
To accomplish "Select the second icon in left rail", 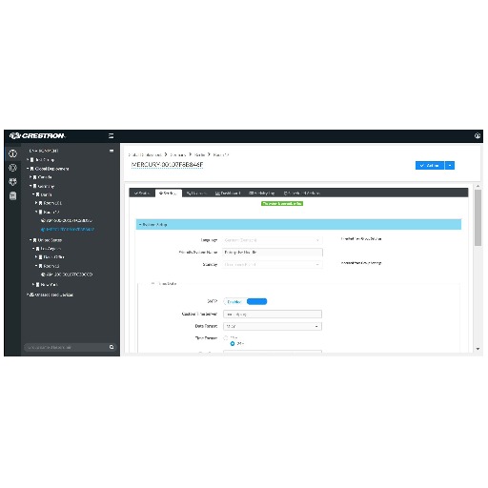I will [x=12, y=168].
